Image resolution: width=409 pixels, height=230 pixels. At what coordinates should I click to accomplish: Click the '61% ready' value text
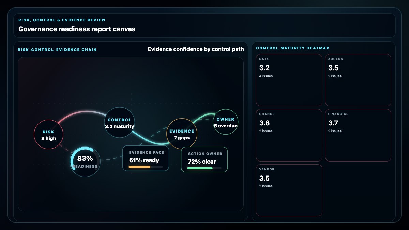click(x=144, y=160)
